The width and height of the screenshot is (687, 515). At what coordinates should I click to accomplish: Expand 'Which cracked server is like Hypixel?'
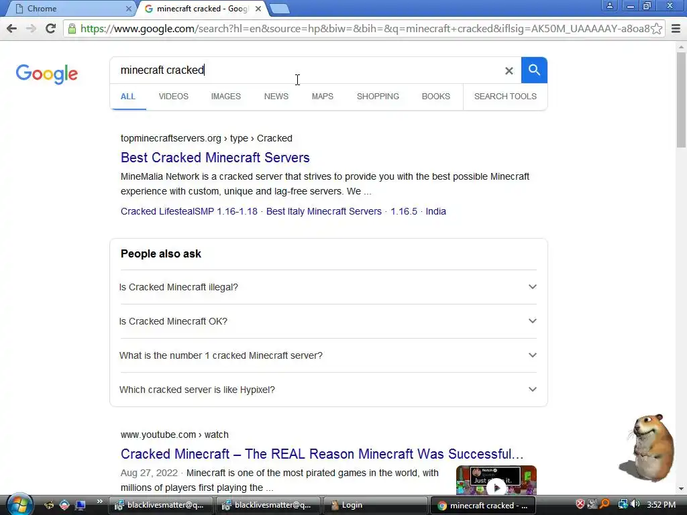point(328,390)
